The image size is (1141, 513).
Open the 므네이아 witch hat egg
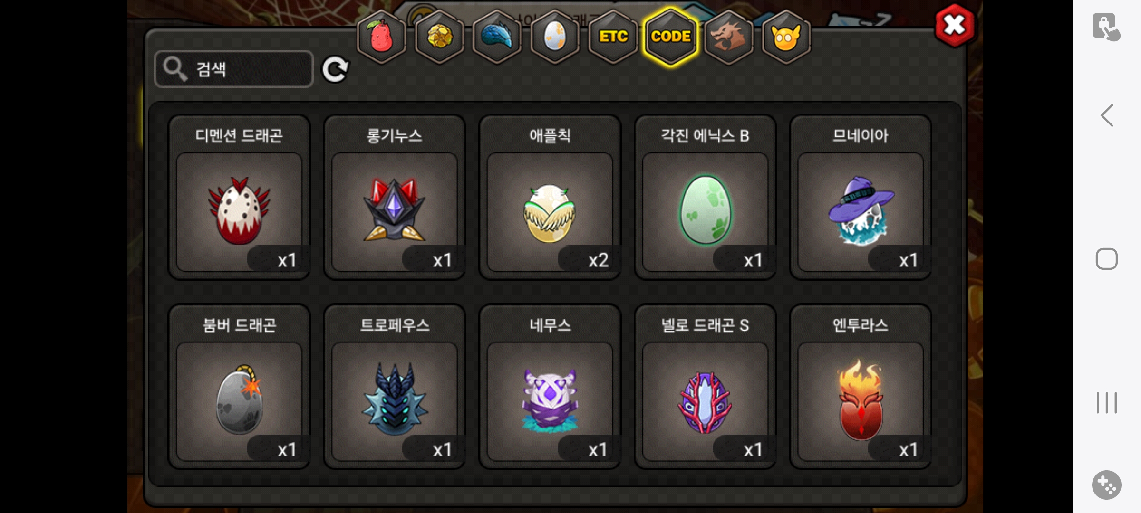point(861,197)
